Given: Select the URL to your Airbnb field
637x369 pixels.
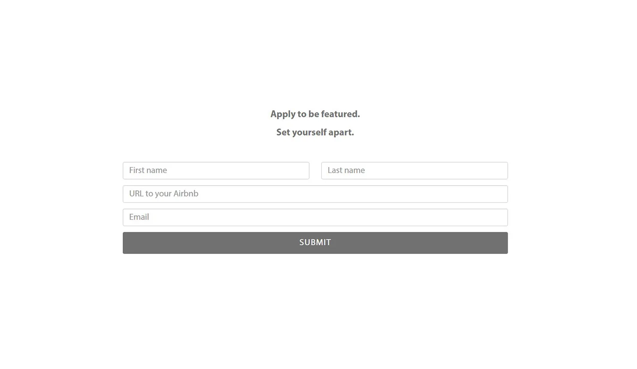Looking at the screenshot, I should click(x=315, y=194).
